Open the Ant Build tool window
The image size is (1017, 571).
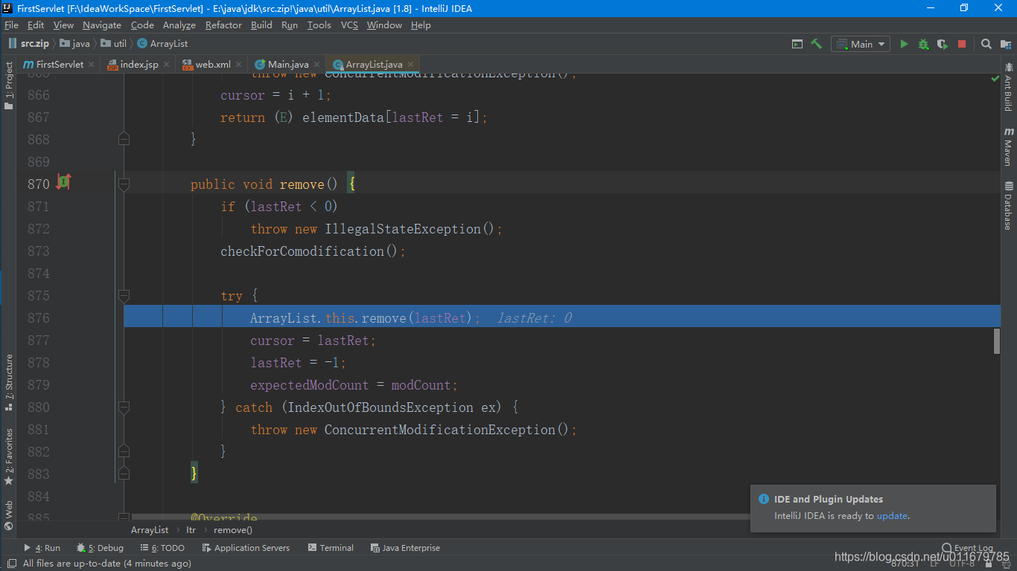pos(1009,87)
